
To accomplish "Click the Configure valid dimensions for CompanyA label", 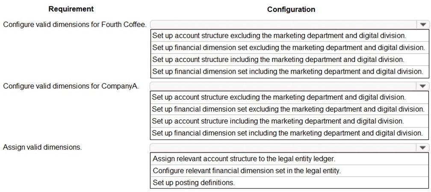I will pos(71,86).
